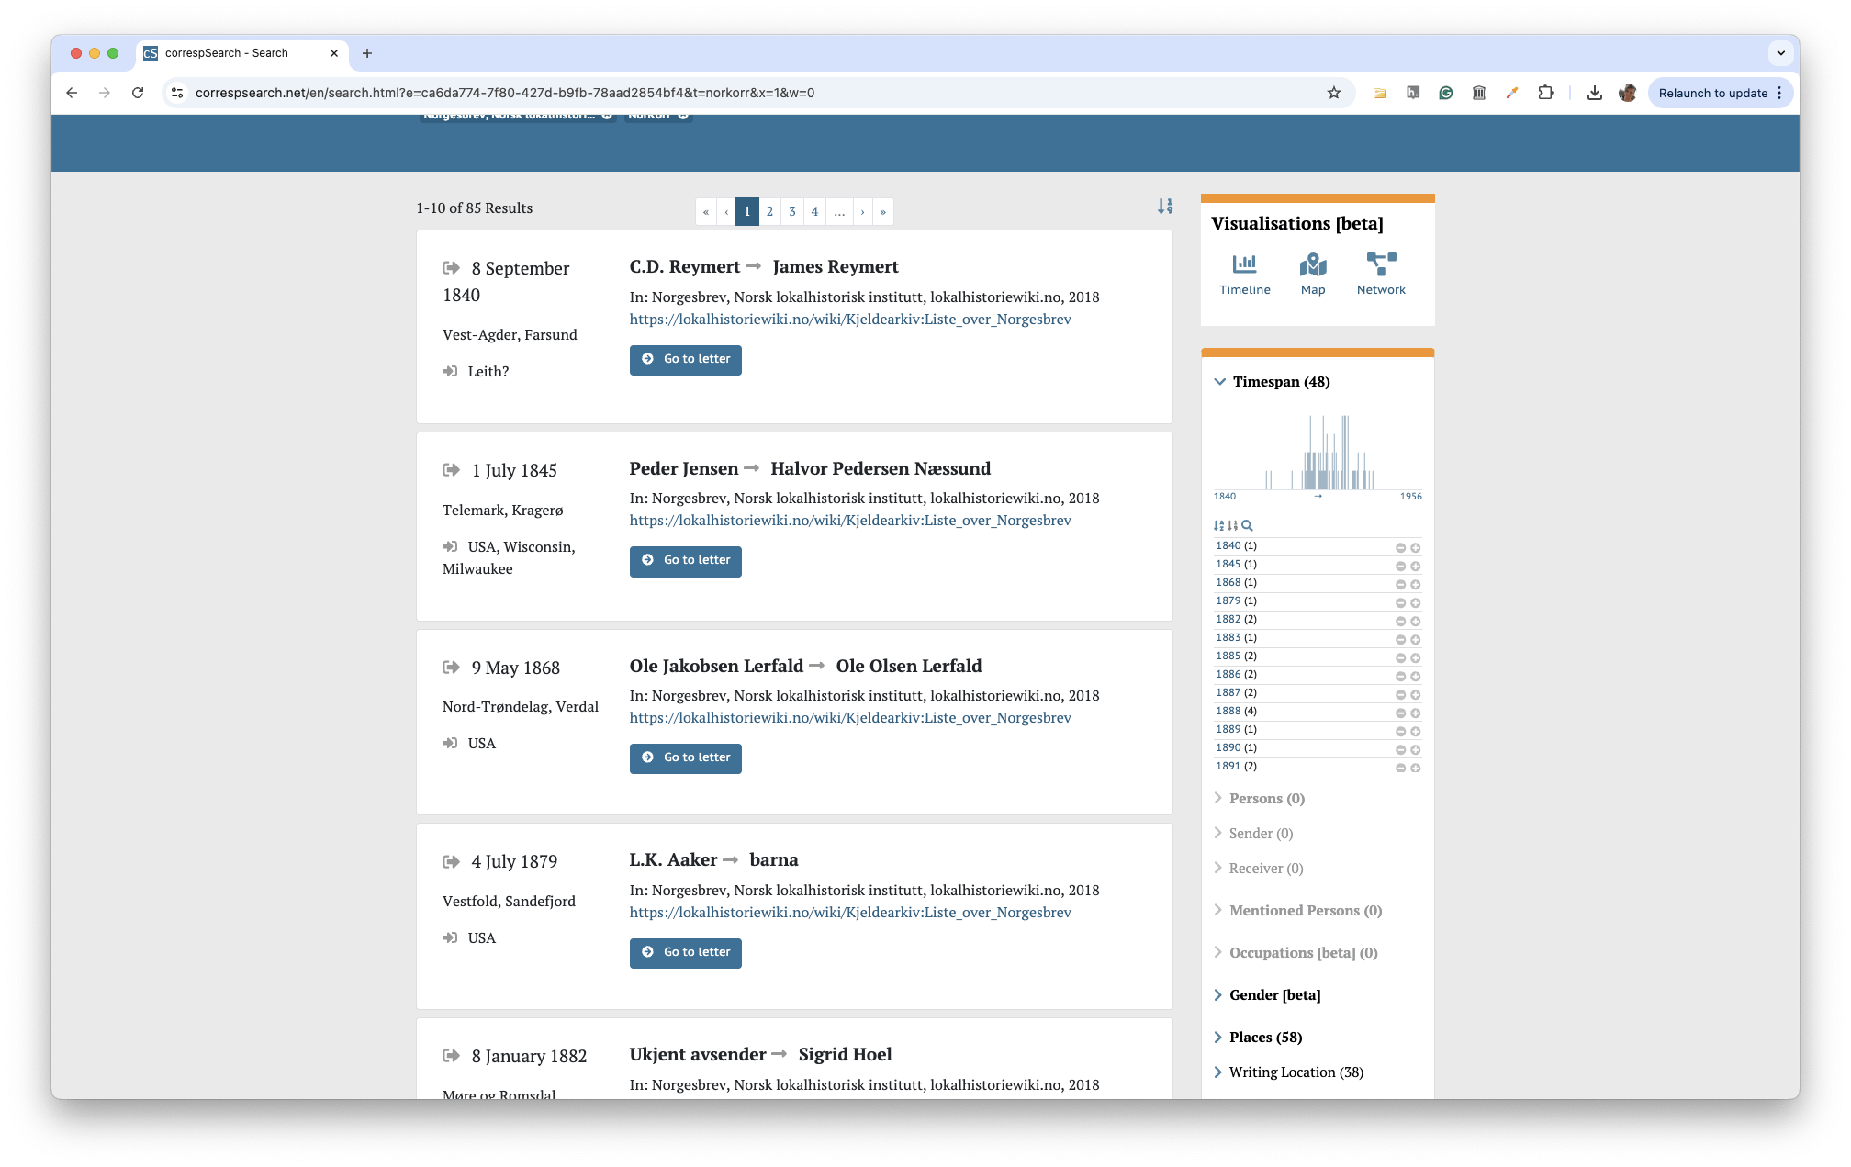Sort timespan list by count
The width and height of the screenshot is (1851, 1167).
(x=1232, y=525)
